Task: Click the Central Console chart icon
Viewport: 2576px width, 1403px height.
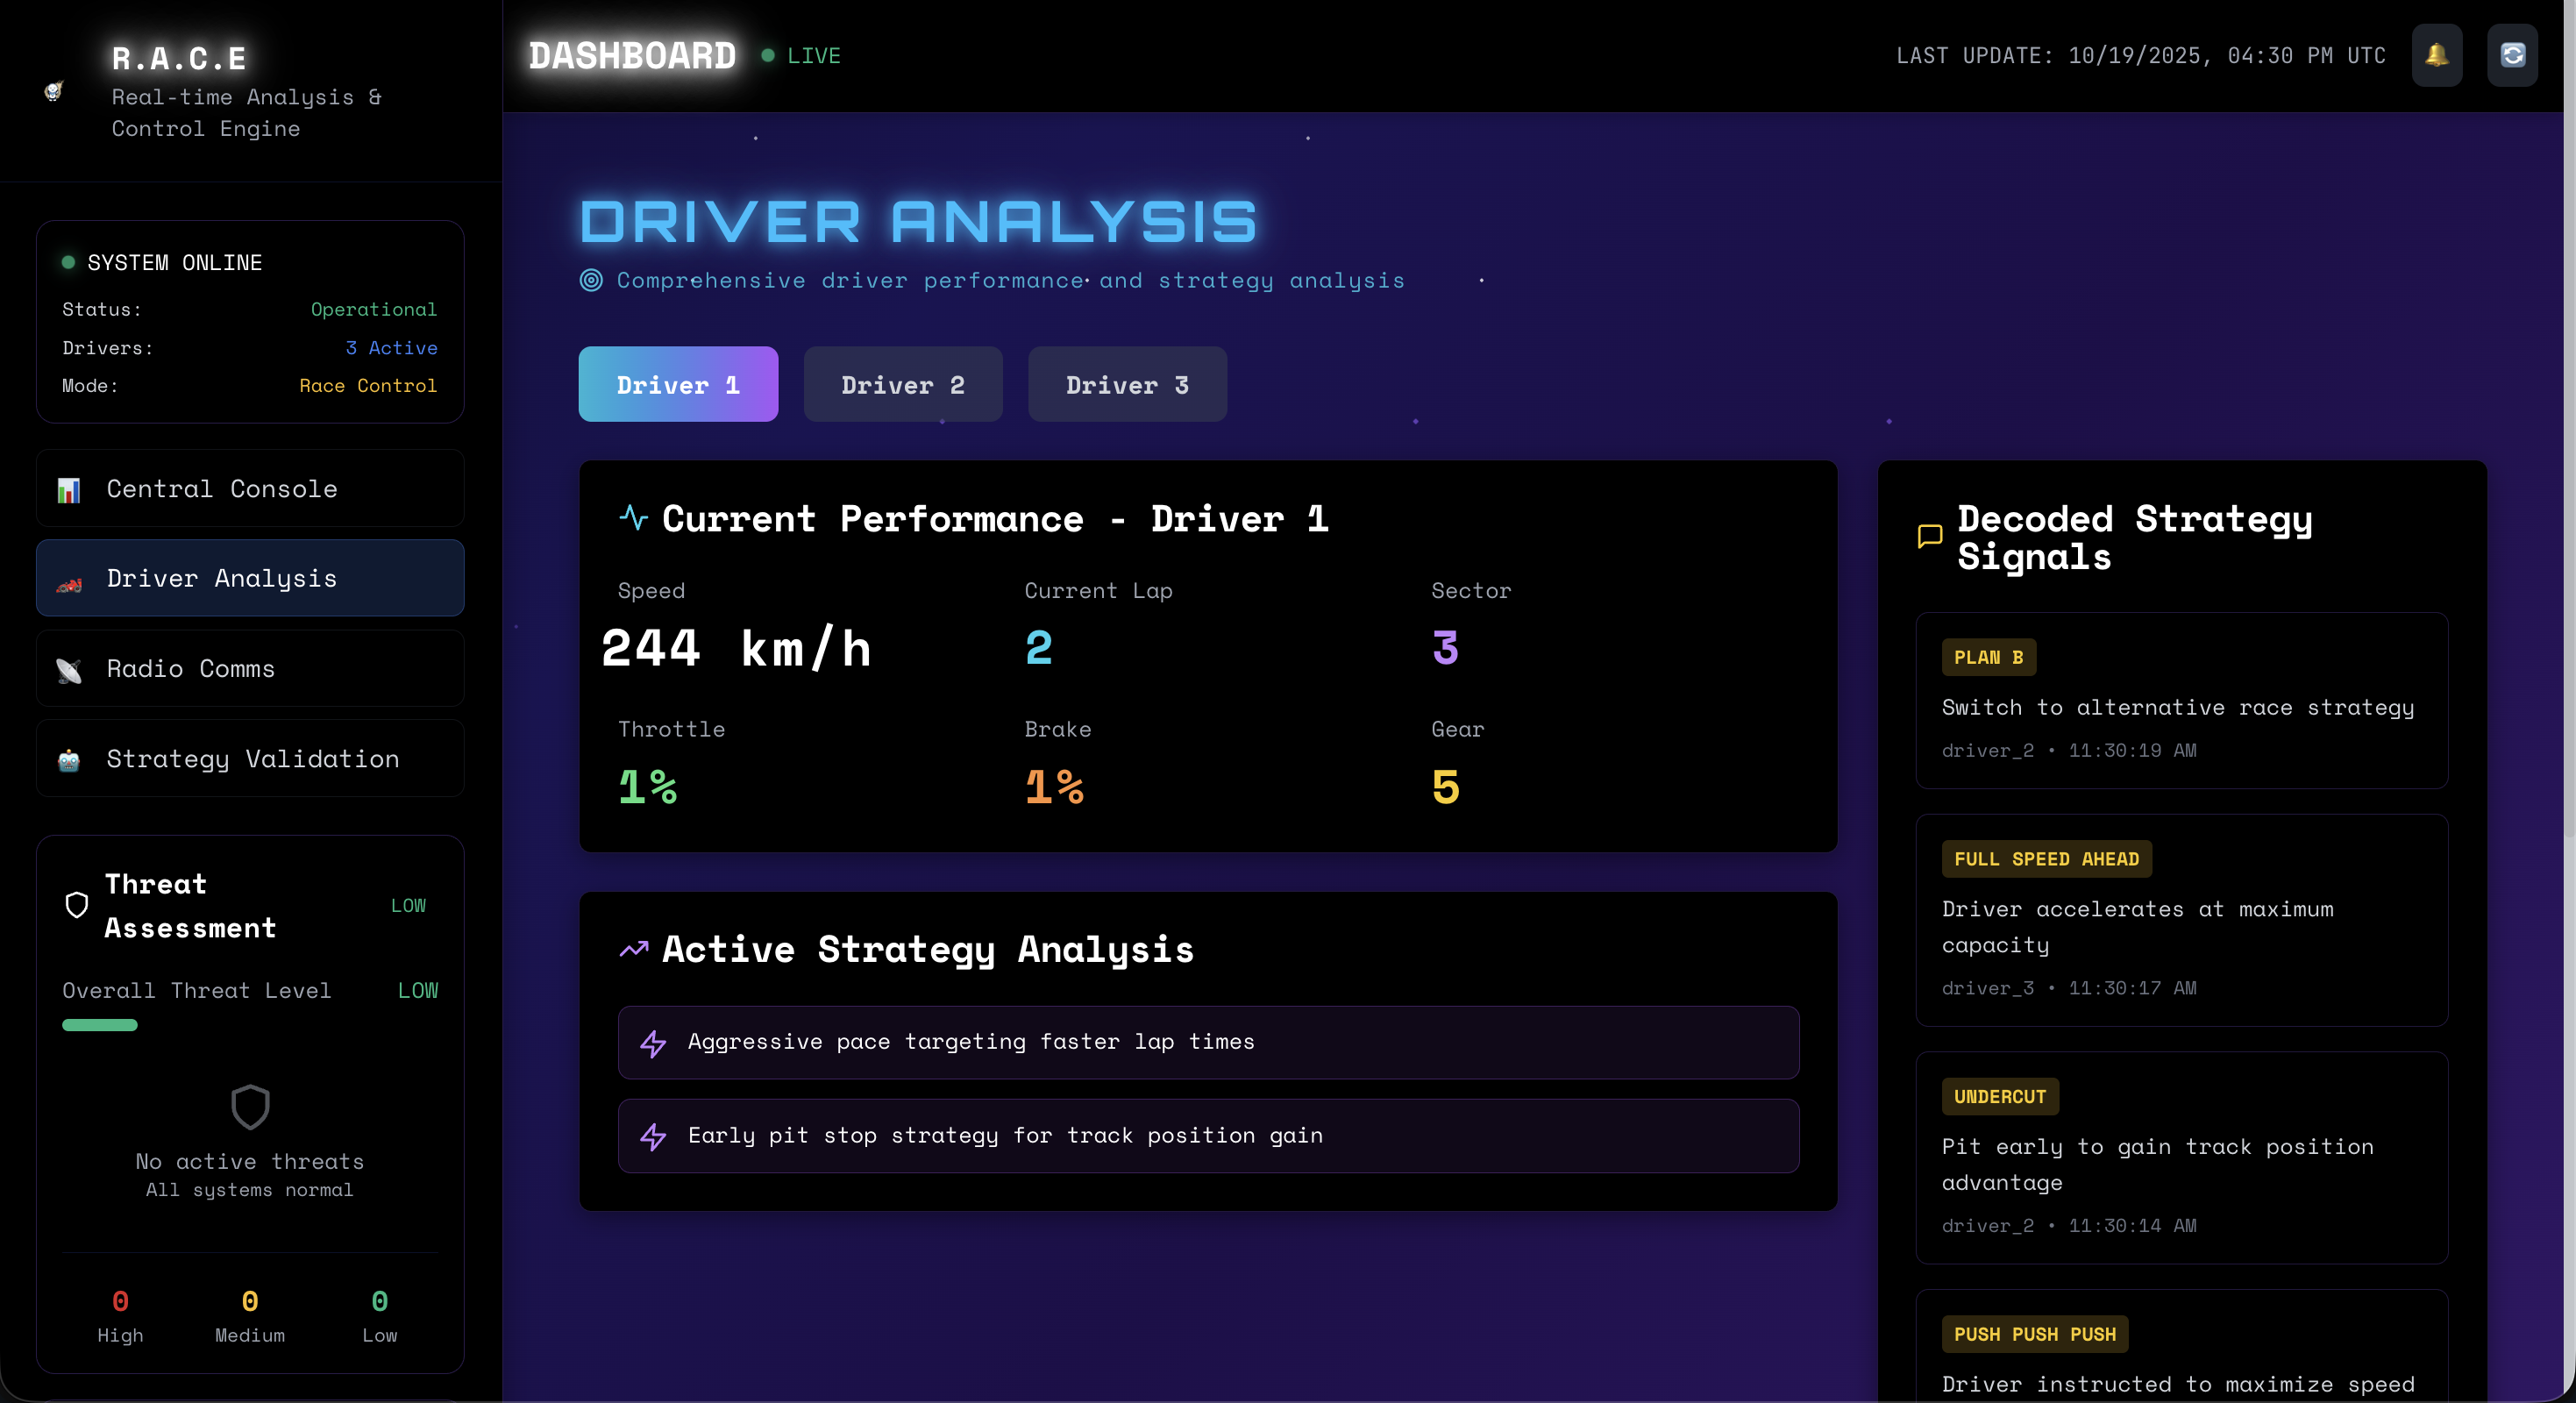Action: click(x=69, y=490)
